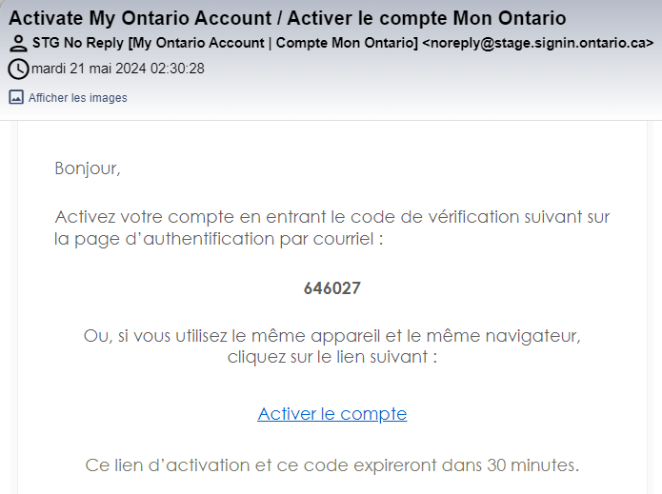662x494 pixels.
Task: Click Activer le compte Mon Ontario in subject
Action: 427,18
